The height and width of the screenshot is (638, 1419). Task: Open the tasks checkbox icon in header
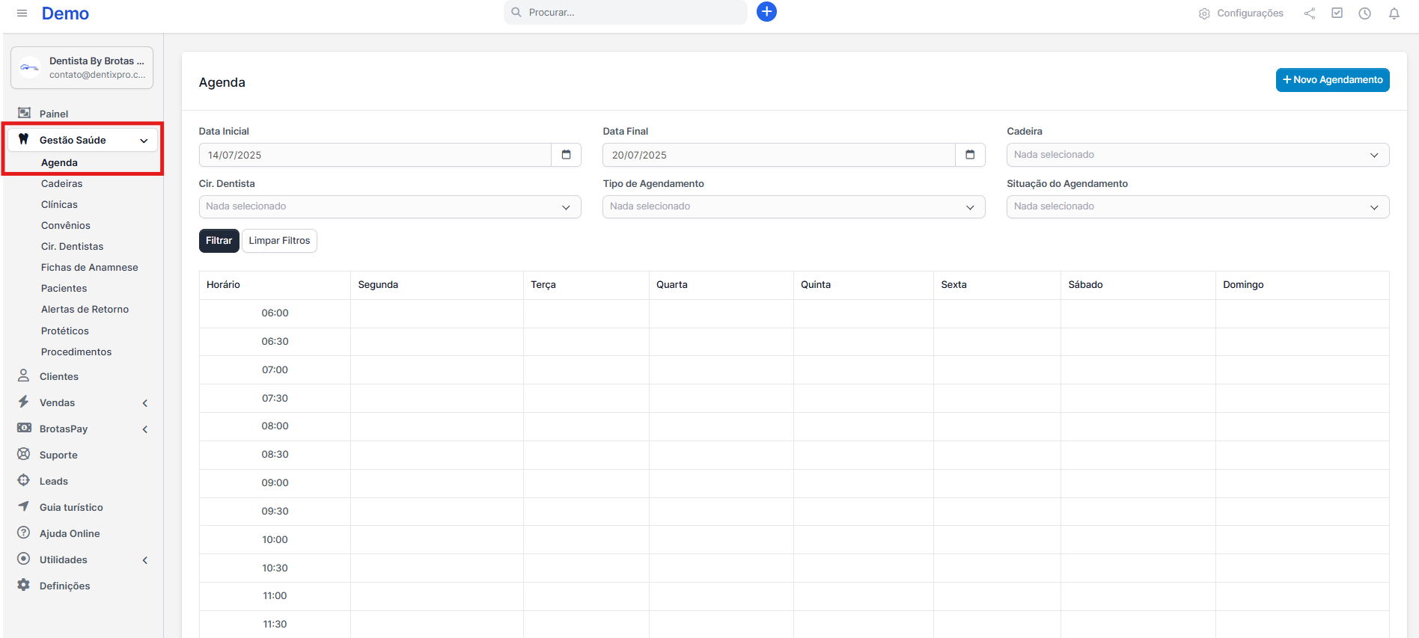pyautogui.click(x=1337, y=13)
